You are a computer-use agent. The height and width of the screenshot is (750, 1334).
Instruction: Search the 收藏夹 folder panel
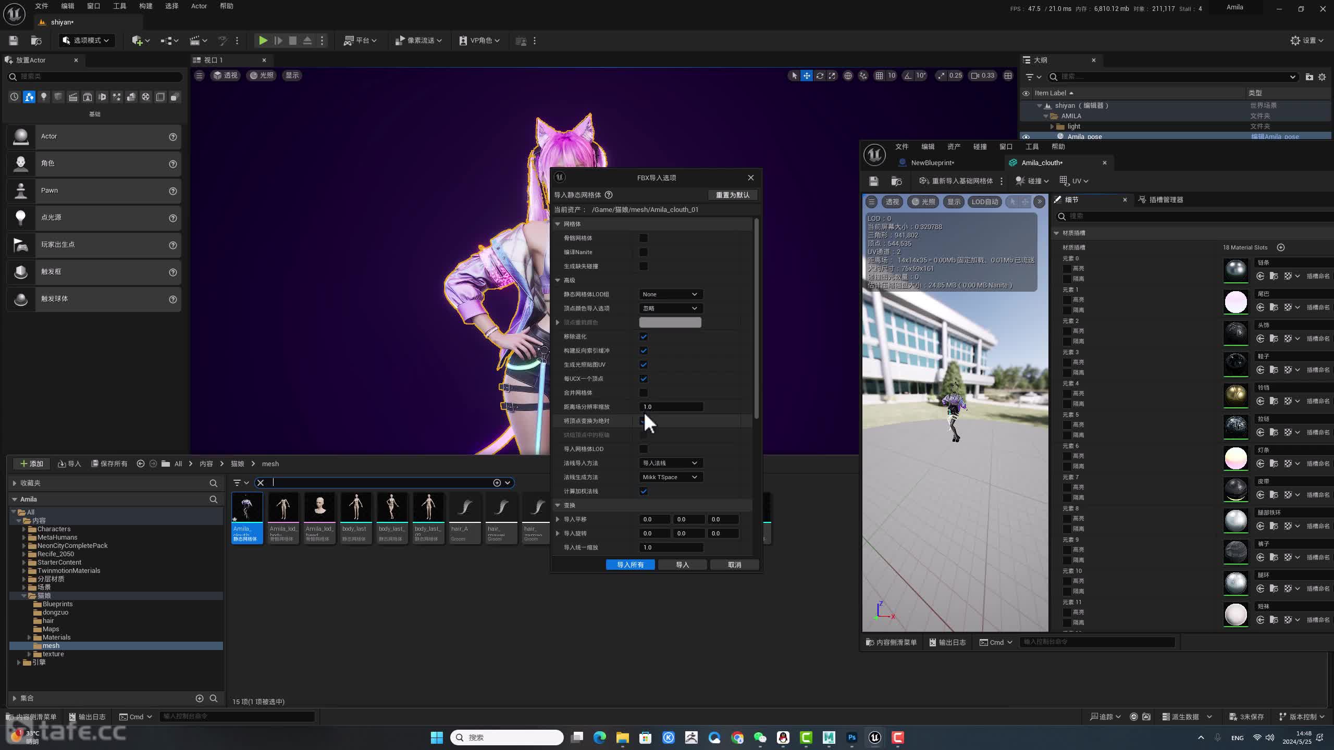tap(213, 483)
